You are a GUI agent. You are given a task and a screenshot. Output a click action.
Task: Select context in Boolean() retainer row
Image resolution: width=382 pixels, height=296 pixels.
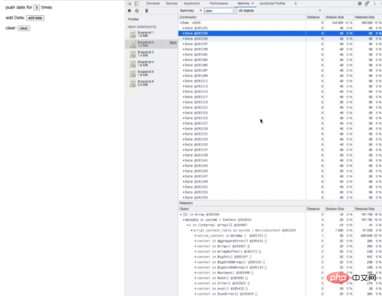pos(280,273)
